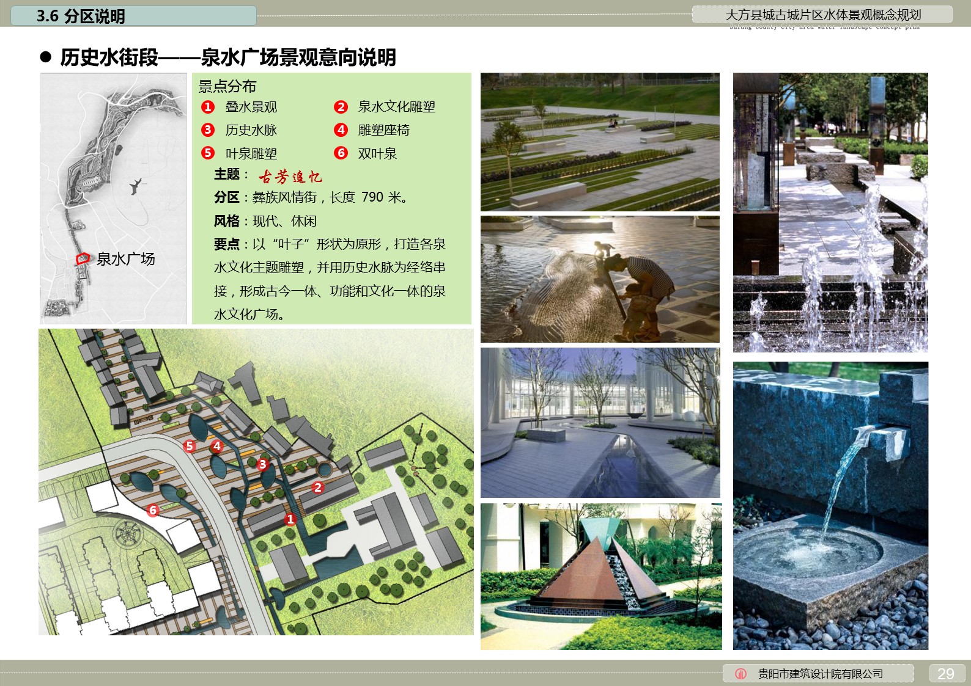Click legend marker 3 beside 历史水脉
This screenshot has width=971, height=686.
coord(208,130)
